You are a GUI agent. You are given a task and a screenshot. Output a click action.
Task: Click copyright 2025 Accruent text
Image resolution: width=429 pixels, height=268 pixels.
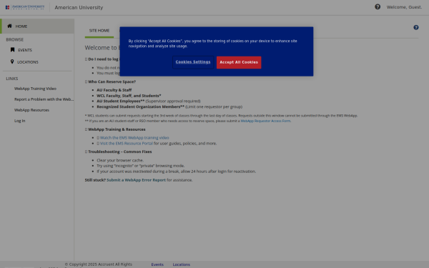point(99,264)
